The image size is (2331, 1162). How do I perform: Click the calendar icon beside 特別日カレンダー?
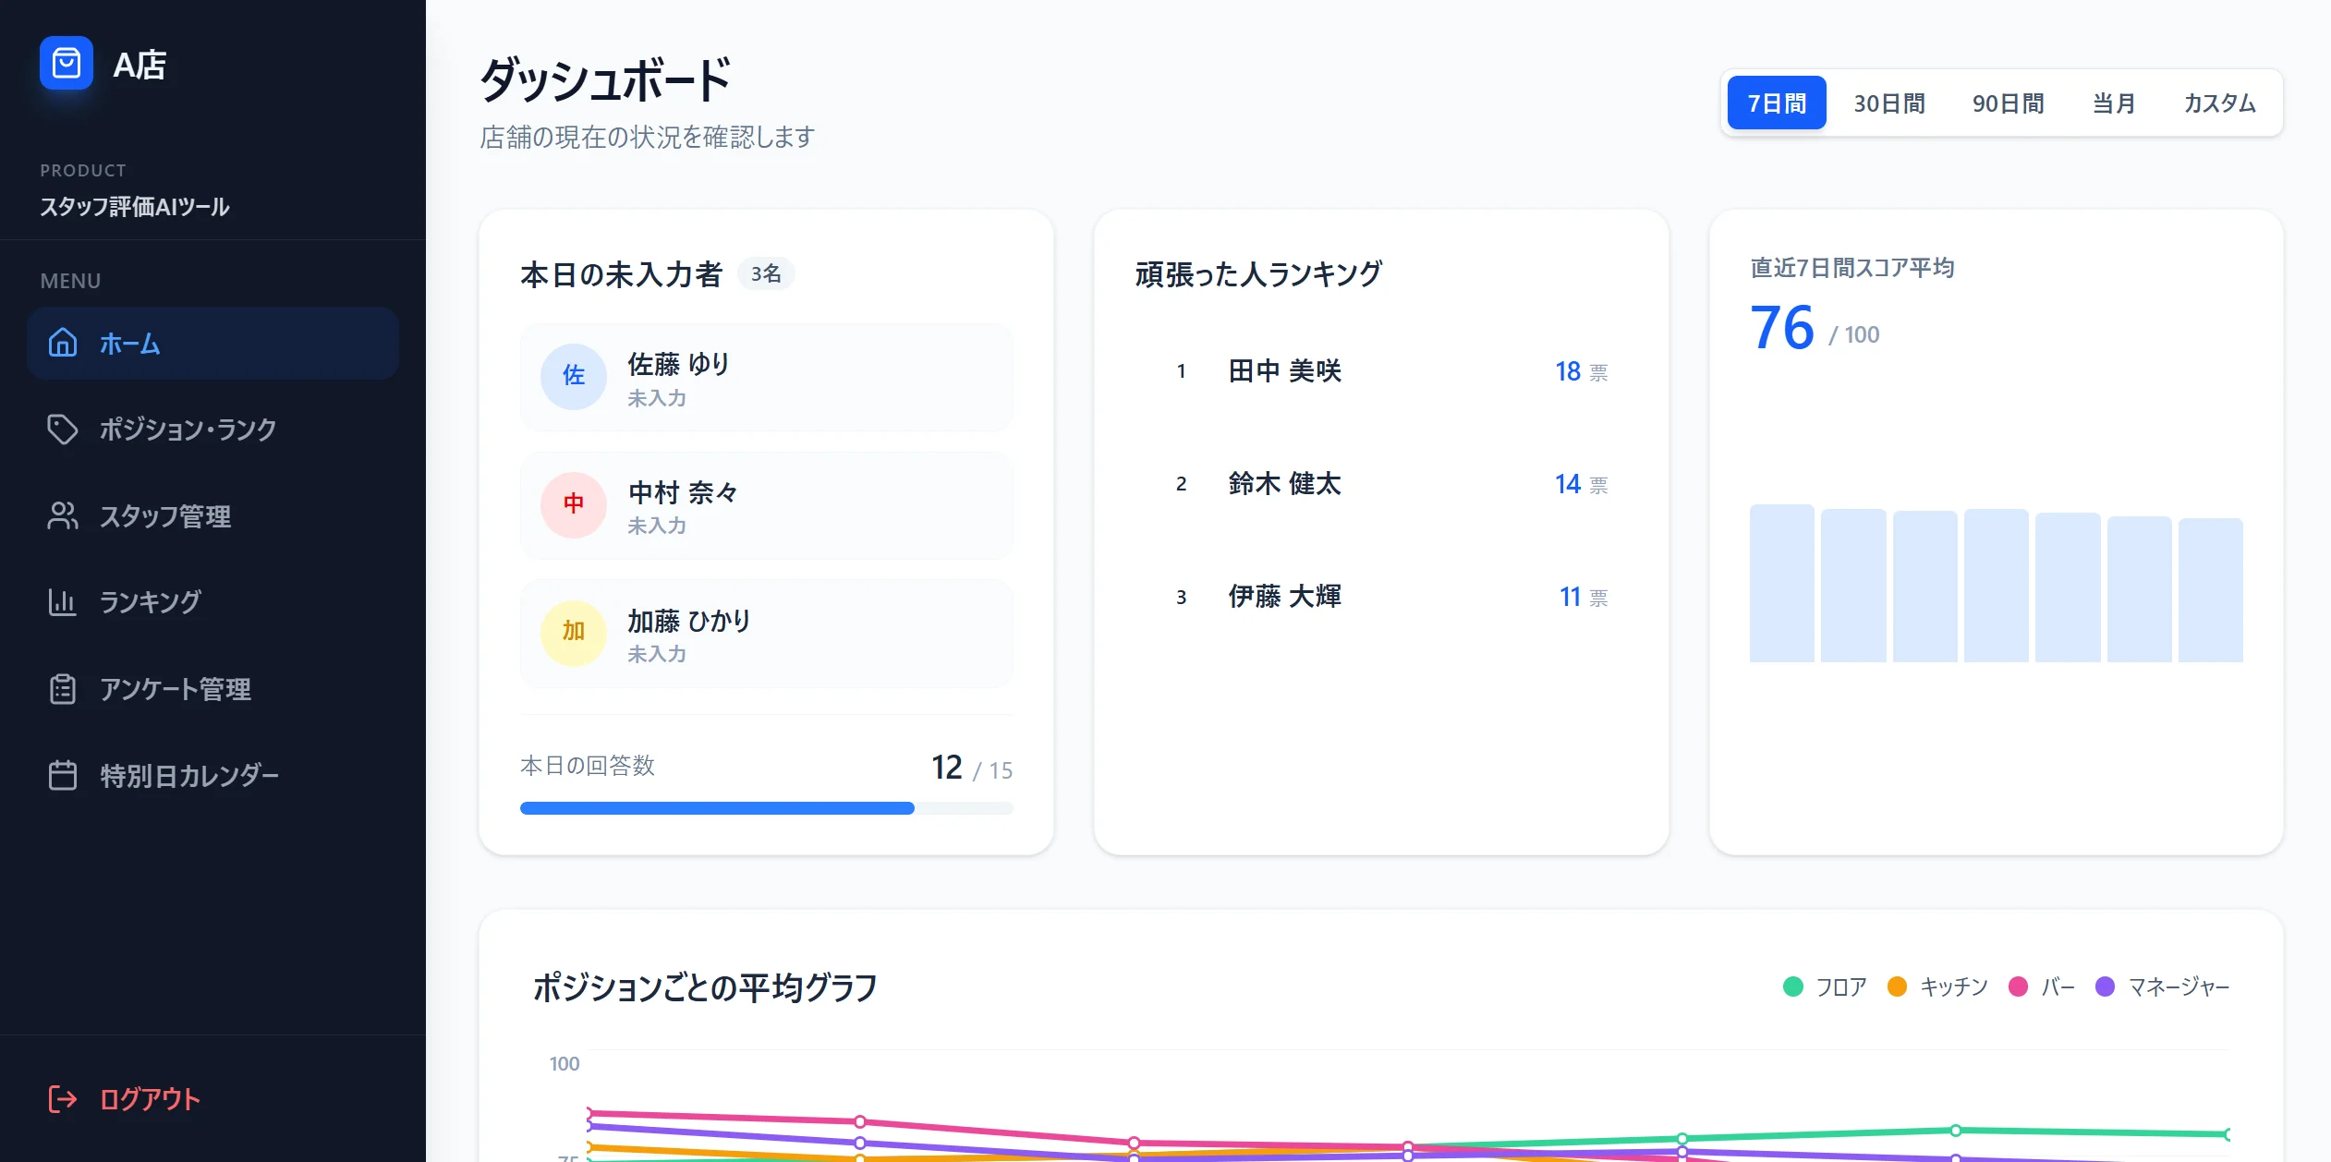point(62,775)
